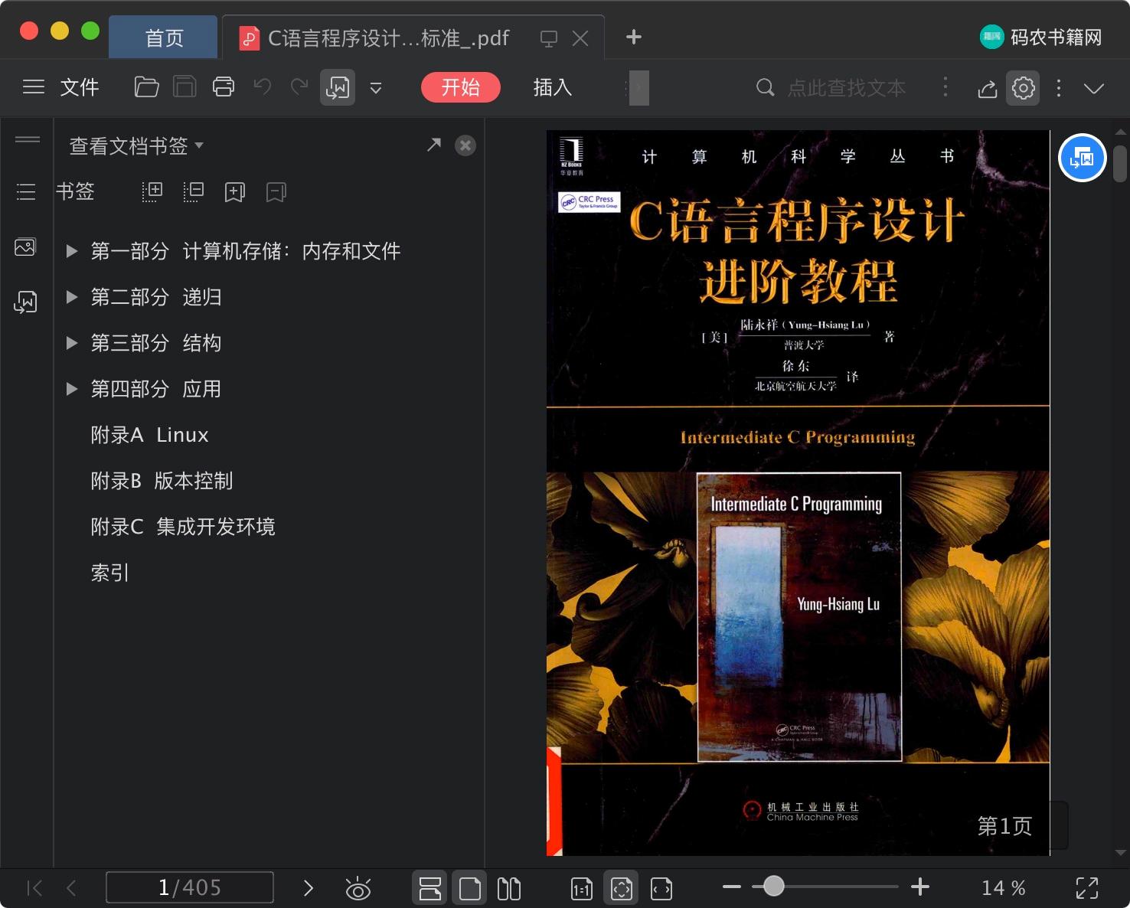1130x908 pixels.
Task: Jump to 附录C 集成开发环境 bookmark
Action: [x=183, y=527]
